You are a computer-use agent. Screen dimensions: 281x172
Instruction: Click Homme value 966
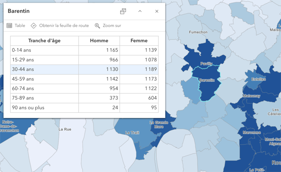point(114,60)
